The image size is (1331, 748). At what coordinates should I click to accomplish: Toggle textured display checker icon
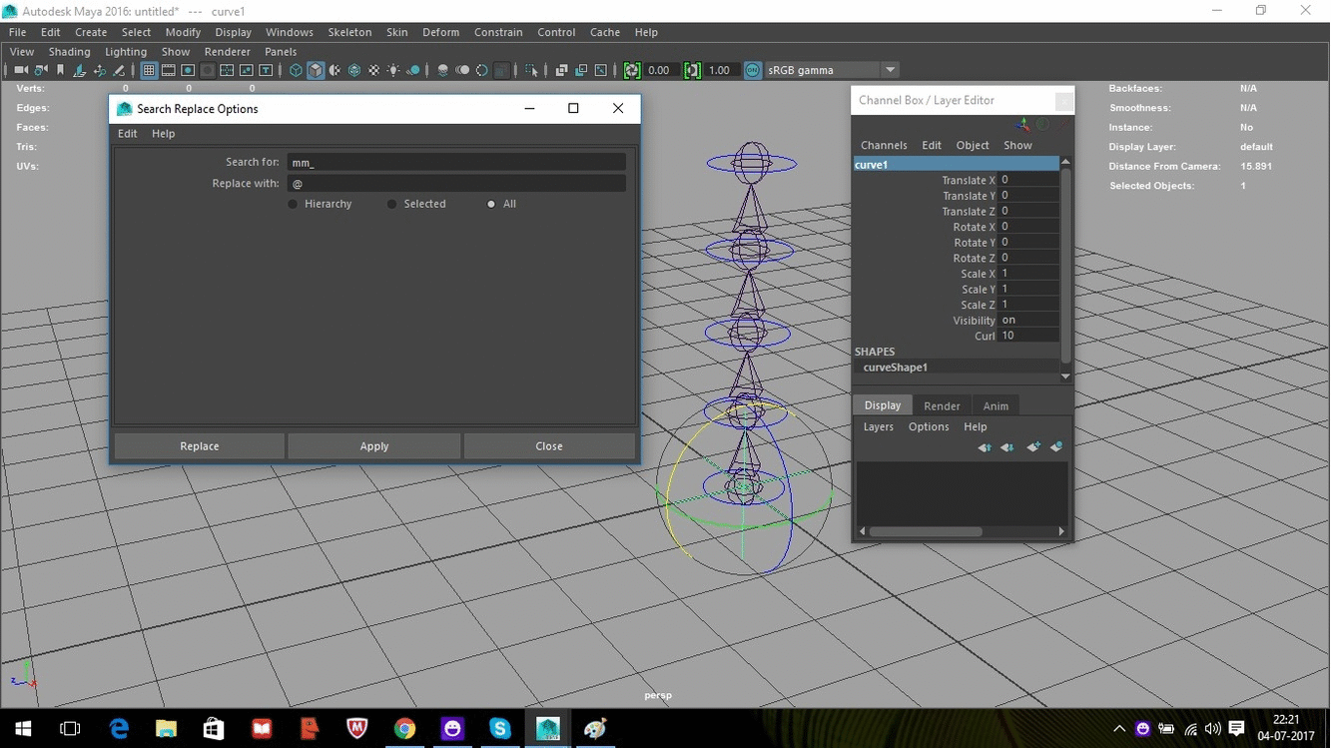pos(373,70)
